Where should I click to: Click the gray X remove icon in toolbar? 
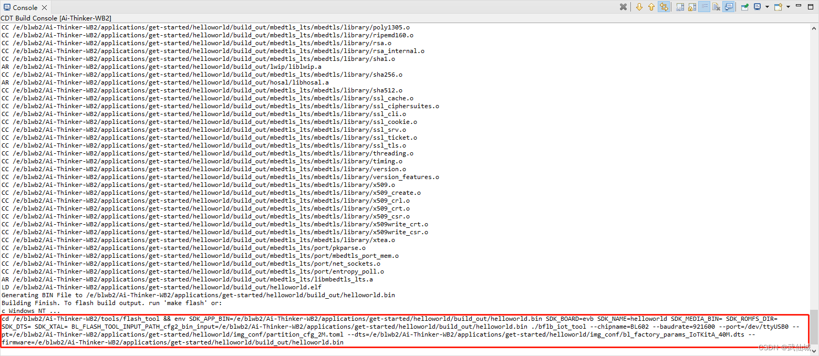[623, 7]
